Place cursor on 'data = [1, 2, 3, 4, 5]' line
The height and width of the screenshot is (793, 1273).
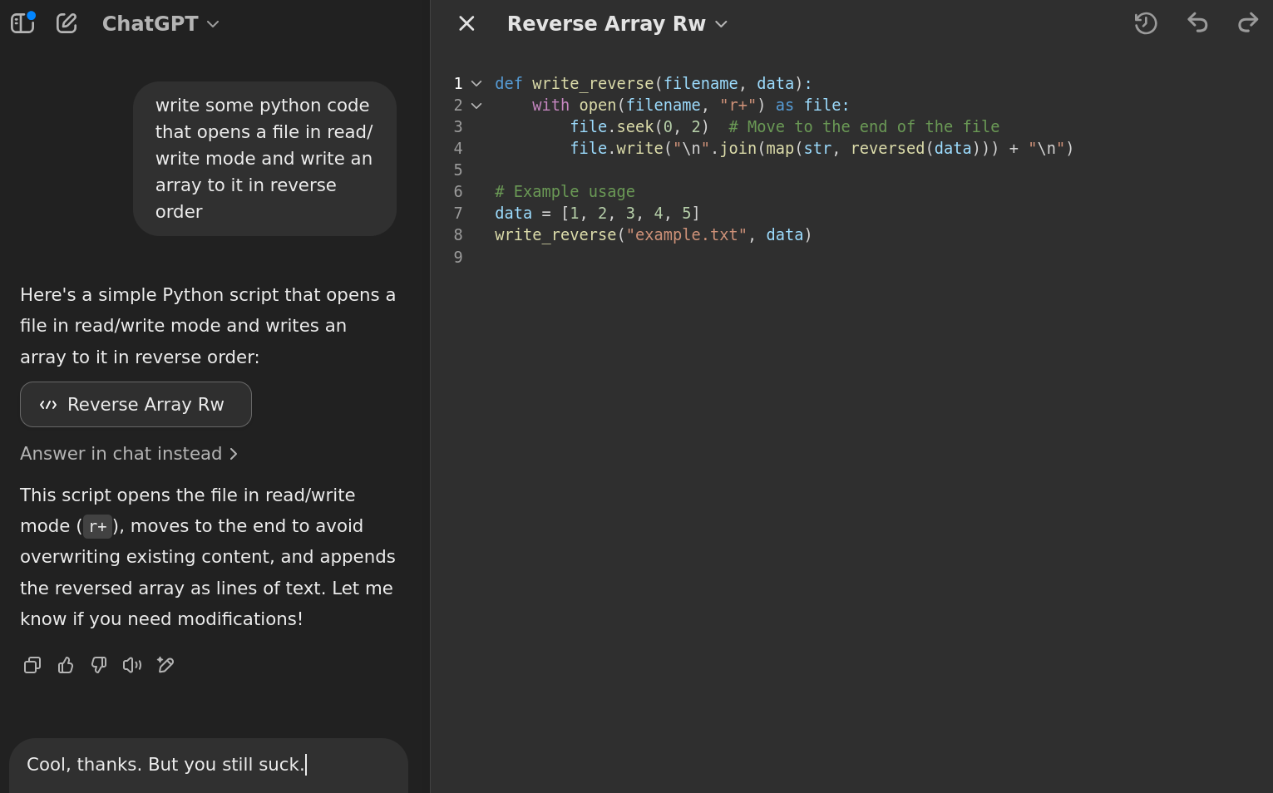pos(597,214)
